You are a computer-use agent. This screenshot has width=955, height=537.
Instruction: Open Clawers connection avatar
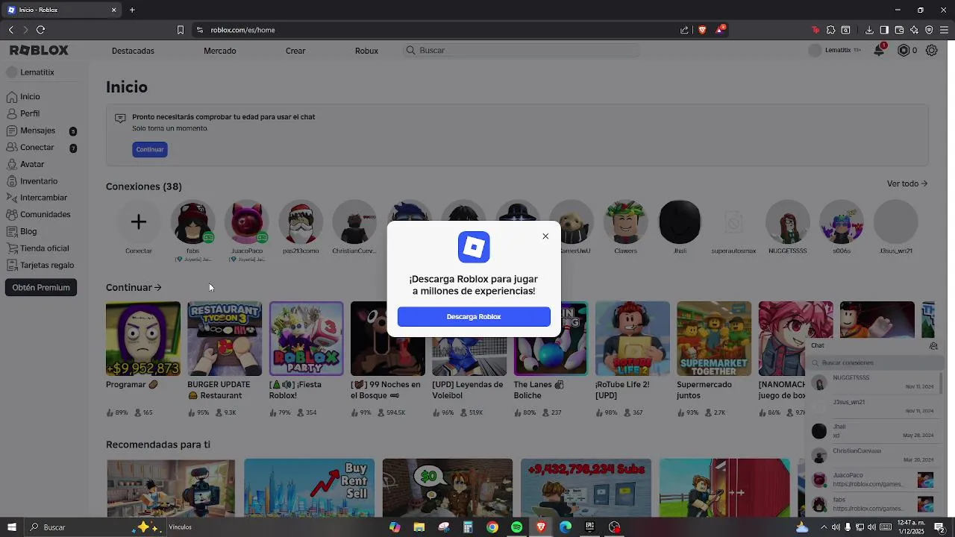pos(626,222)
